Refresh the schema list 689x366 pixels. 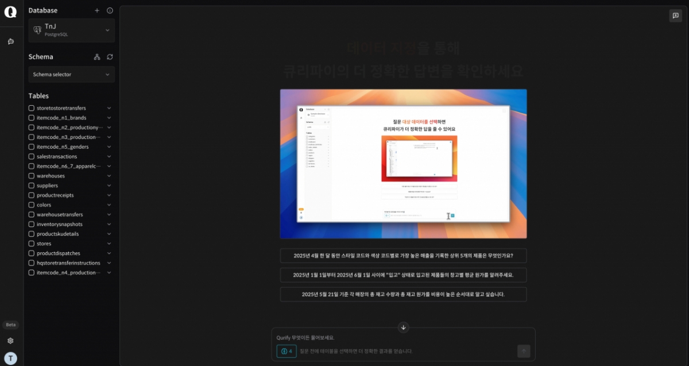109,56
